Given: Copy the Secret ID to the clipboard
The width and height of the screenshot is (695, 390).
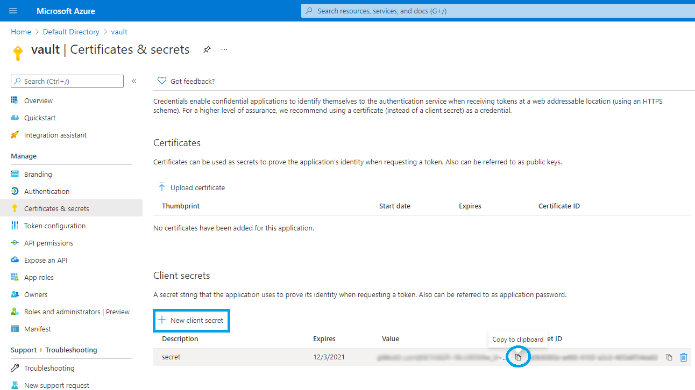Looking at the screenshot, I should coord(669,357).
